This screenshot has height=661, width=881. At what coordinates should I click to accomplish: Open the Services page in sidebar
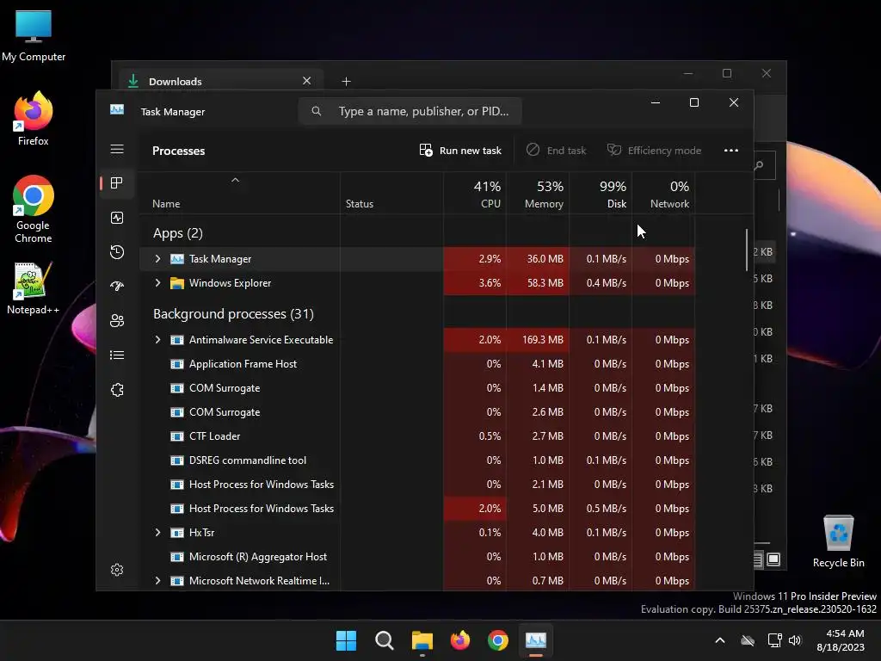[x=117, y=390]
